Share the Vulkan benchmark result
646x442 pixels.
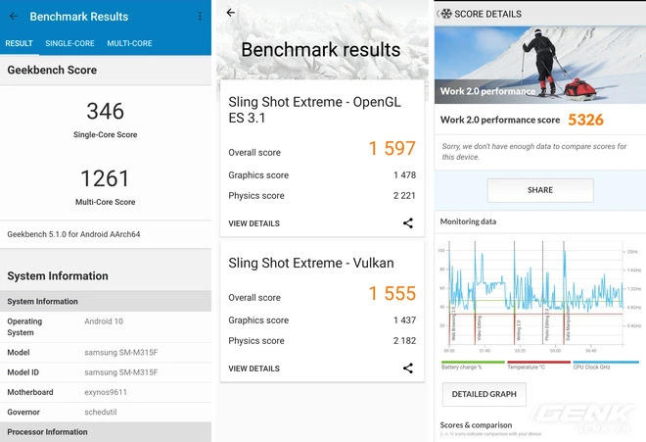tap(407, 368)
